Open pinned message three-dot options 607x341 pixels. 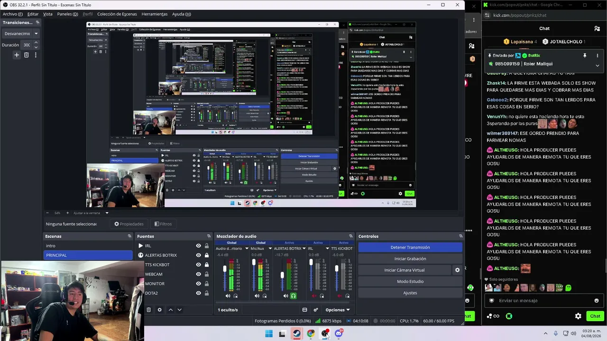[x=597, y=55]
